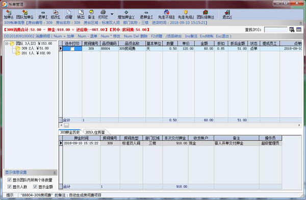
Task: Collapse the 显示信息设置 panel
Action: click(55, 172)
